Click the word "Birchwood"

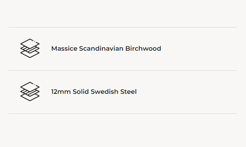coord(143,49)
